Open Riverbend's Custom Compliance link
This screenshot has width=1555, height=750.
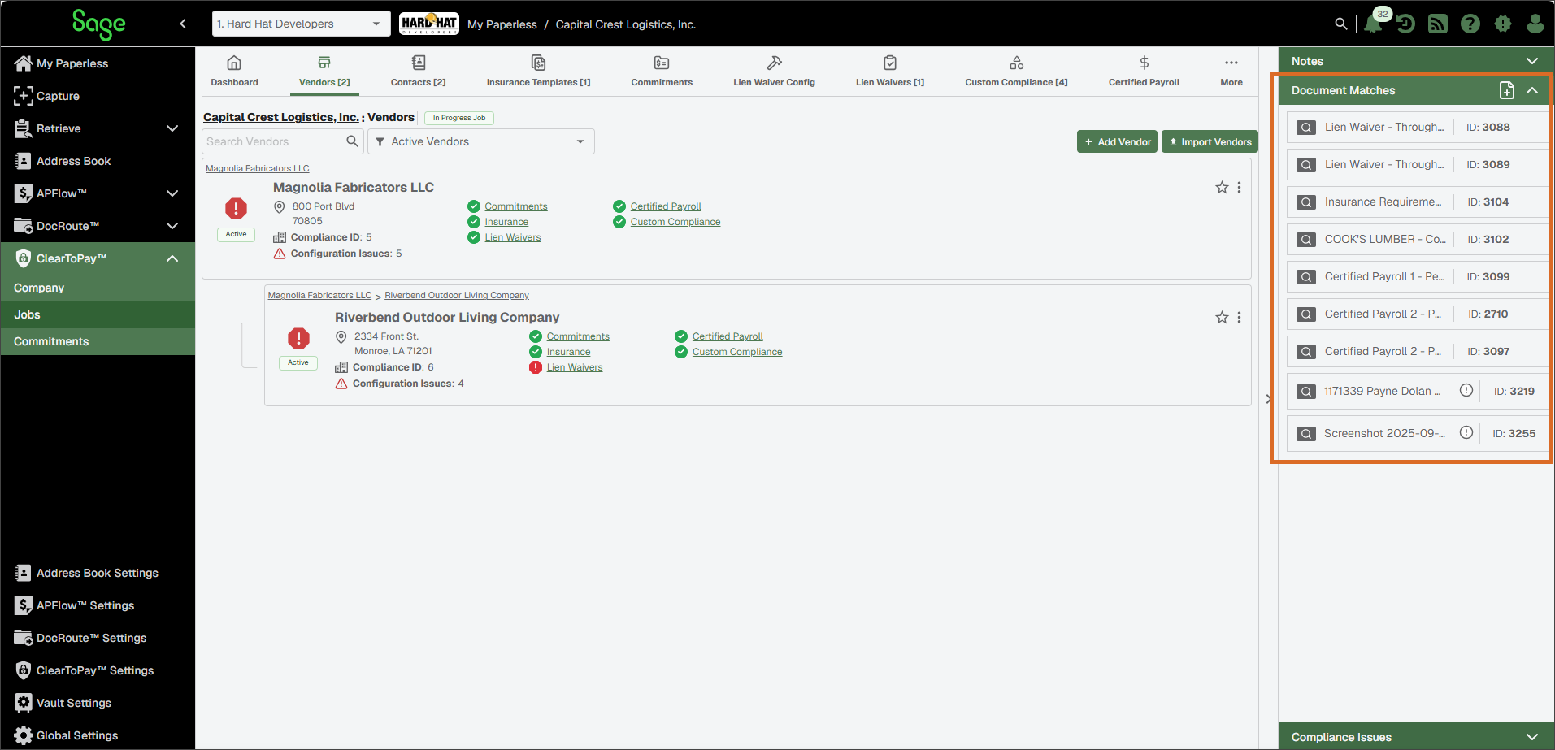(x=737, y=352)
